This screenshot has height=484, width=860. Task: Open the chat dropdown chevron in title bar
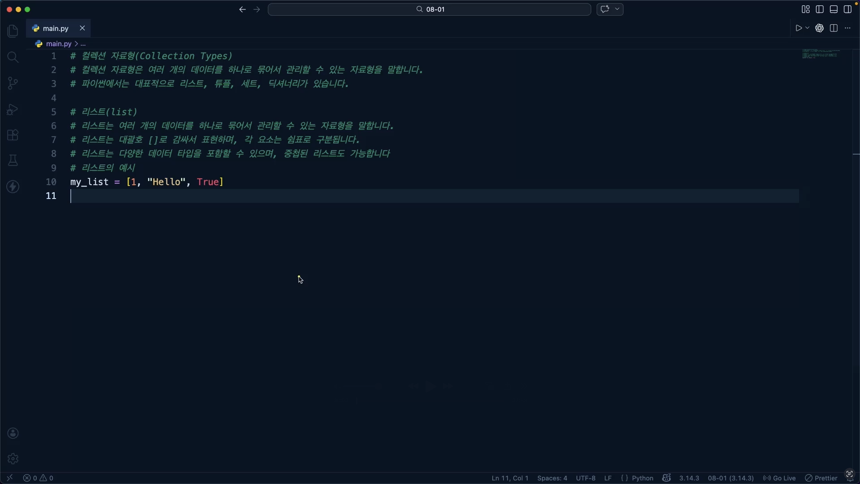(617, 9)
